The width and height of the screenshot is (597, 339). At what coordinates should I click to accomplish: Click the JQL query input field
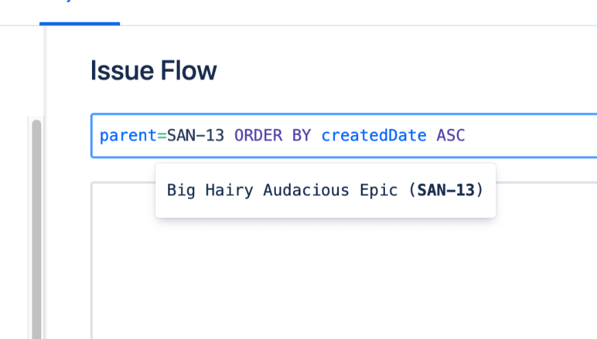343,136
